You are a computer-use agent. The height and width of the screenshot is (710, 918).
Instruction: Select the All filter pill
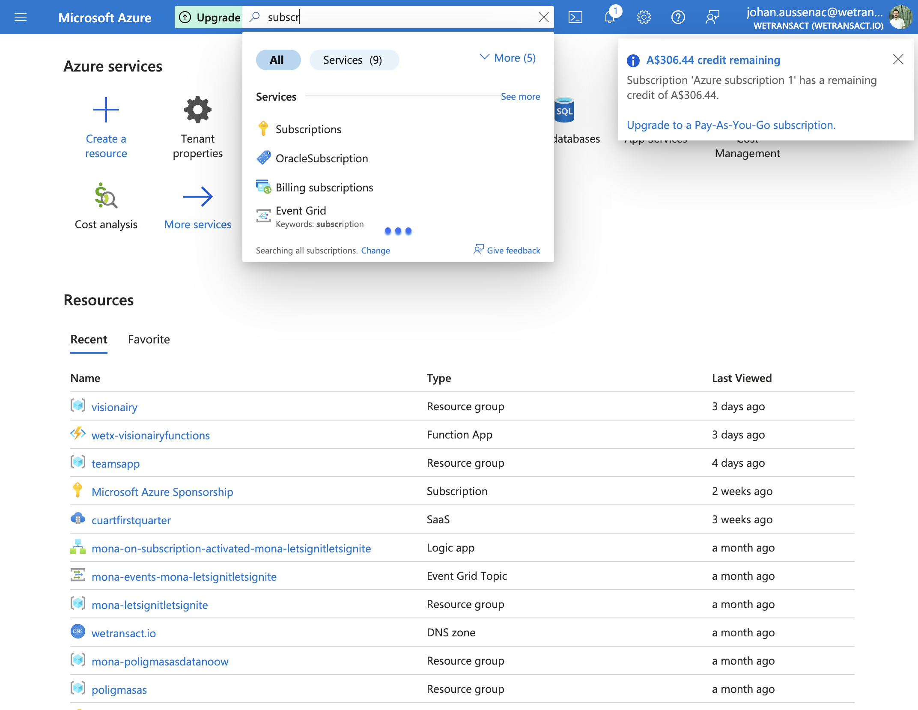278,60
